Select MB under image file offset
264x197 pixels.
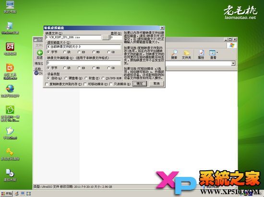point(94,68)
